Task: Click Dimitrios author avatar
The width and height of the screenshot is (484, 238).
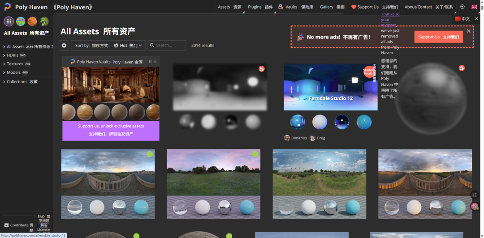Action: click(287, 138)
